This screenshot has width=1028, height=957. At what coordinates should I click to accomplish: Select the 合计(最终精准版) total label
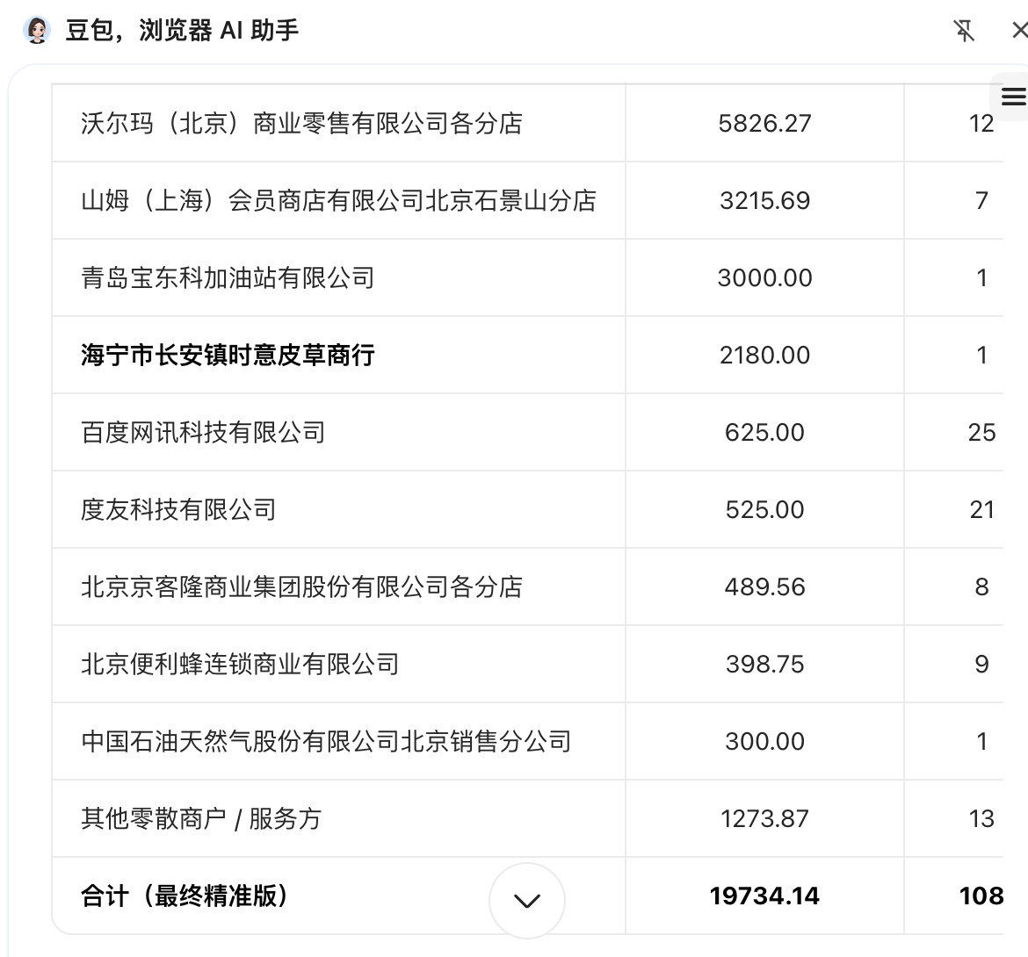click(x=185, y=896)
